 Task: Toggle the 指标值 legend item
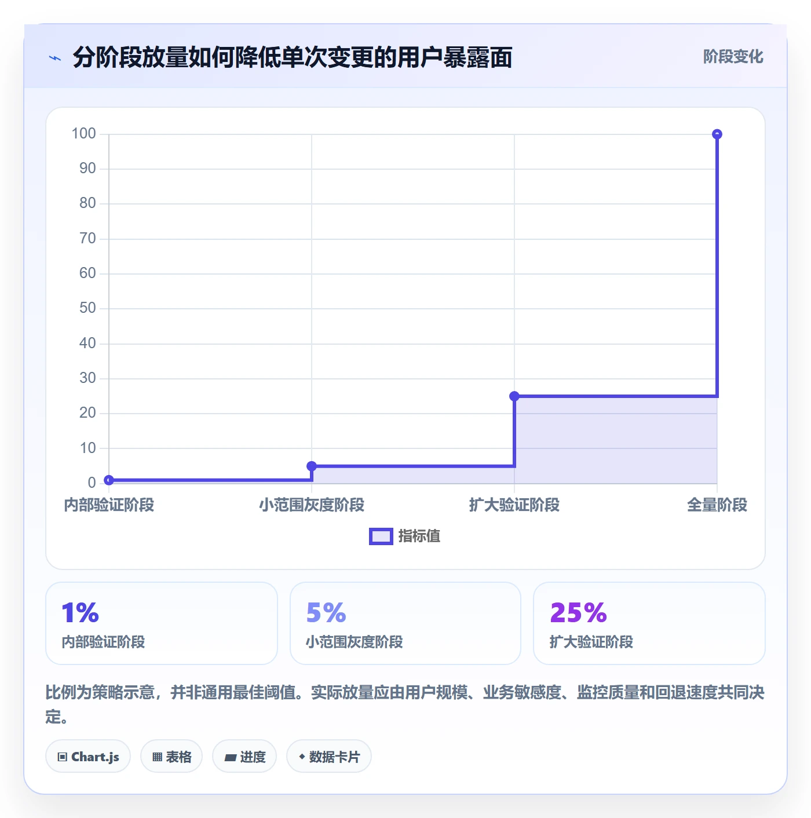tap(405, 536)
